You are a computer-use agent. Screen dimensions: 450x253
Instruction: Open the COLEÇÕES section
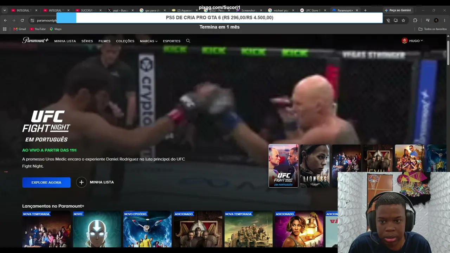click(x=125, y=41)
